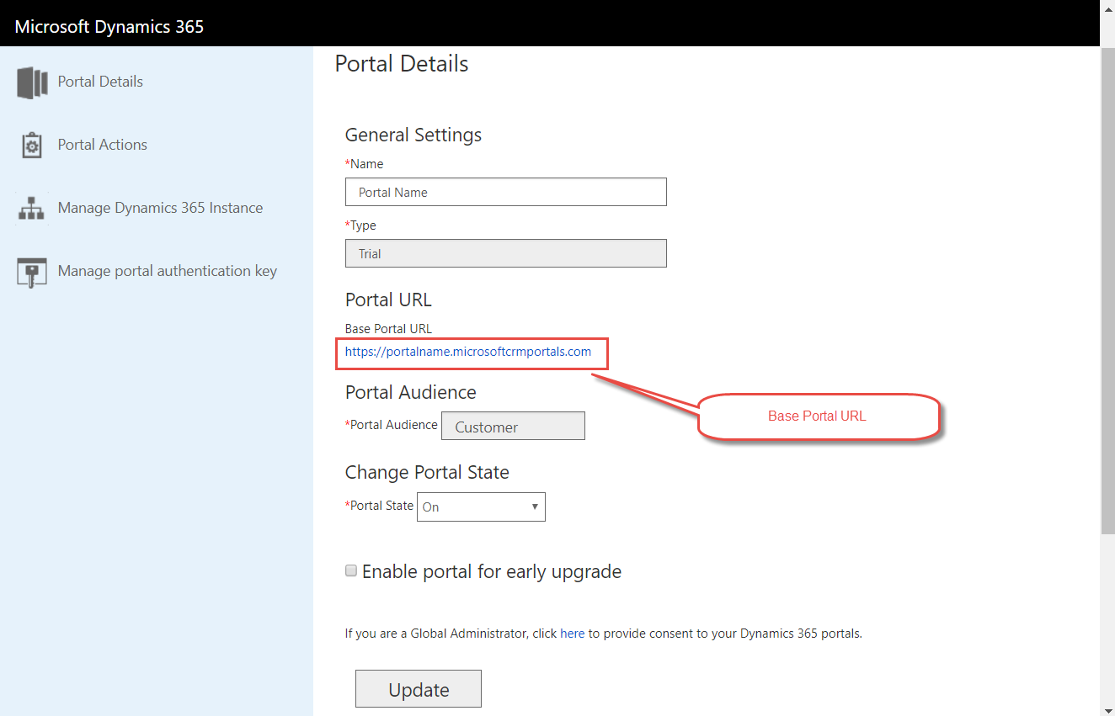Viewport: 1115px width, 716px height.
Task: Click the Manage Dynamics 365 Instance hierarchy icon
Action: [x=31, y=207]
